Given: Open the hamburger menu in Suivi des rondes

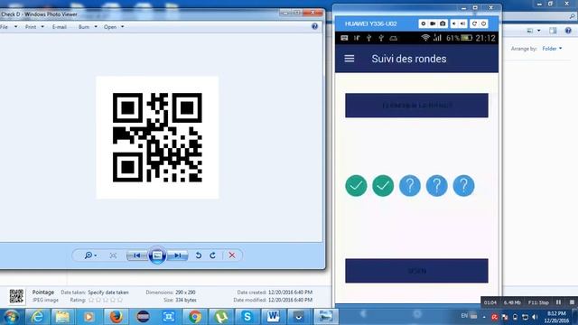Looking at the screenshot, I should click(350, 59).
